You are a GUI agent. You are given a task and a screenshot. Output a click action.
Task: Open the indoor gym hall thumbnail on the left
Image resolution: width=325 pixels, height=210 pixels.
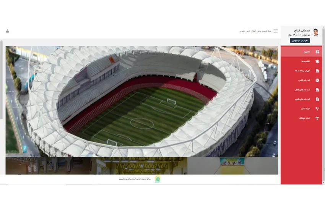(x=50, y=166)
